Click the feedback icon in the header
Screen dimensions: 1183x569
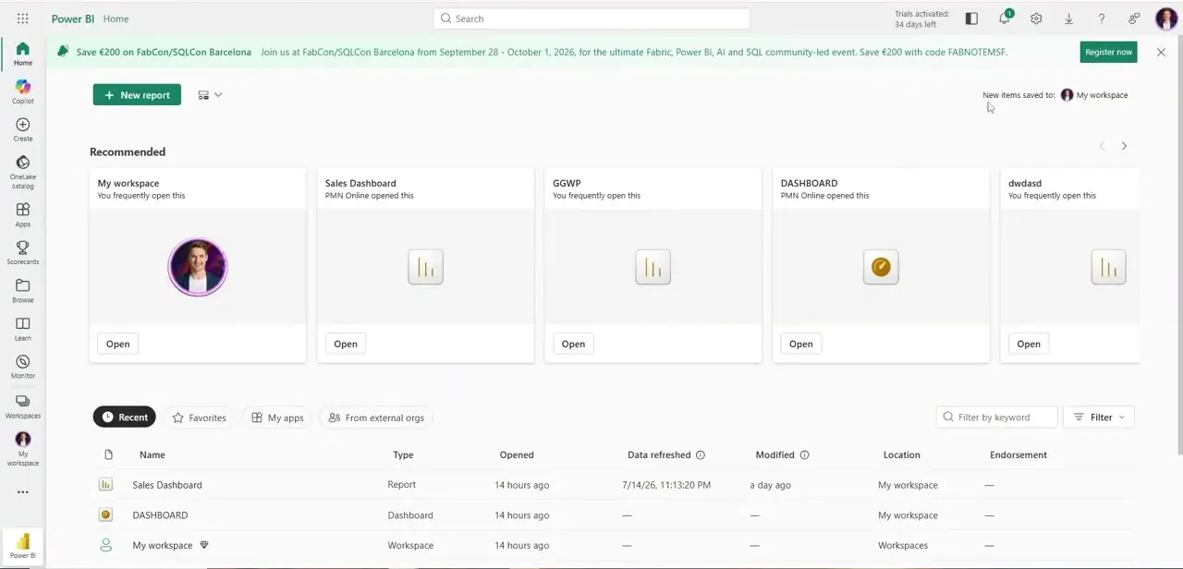click(1134, 18)
